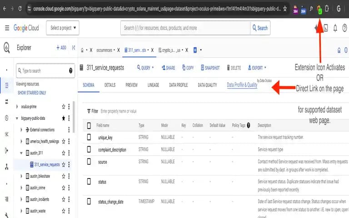The height and width of the screenshot is (218, 349).
Task: Open the DATA PROFILE tab
Action: [178, 85]
